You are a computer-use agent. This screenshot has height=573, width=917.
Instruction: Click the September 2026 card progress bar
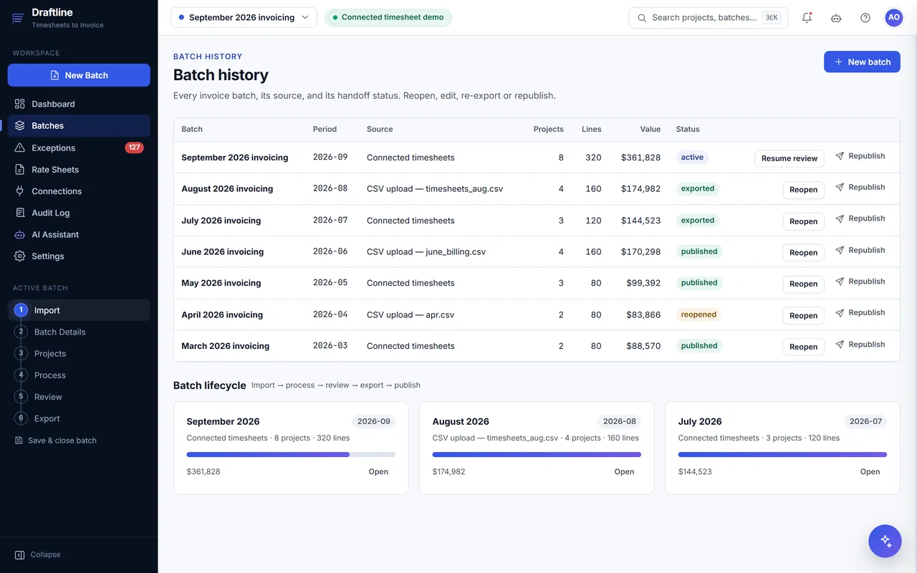pos(291,454)
